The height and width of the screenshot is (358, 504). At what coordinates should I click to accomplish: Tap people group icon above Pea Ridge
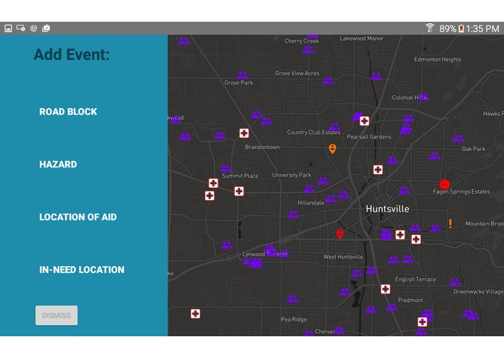pyautogui.click(x=292, y=299)
